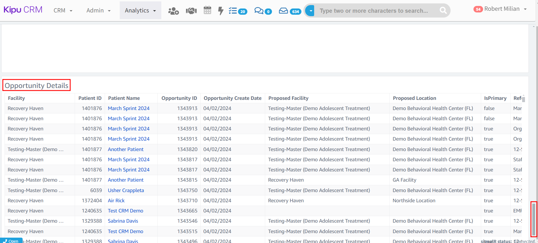Image resolution: width=538 pixels, height=243 pixels.
Task: Open the Admin menu
Action: pos(98,10)
